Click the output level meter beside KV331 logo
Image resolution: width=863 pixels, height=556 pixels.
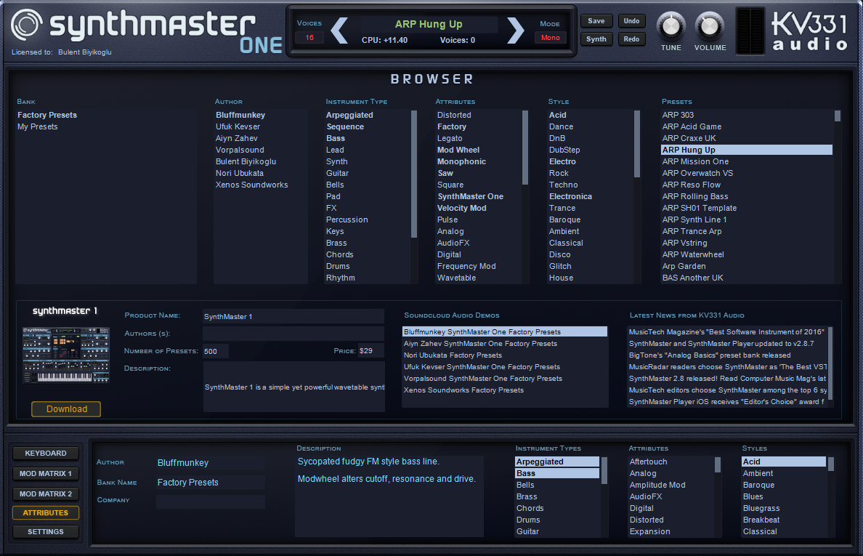(752, 31)
